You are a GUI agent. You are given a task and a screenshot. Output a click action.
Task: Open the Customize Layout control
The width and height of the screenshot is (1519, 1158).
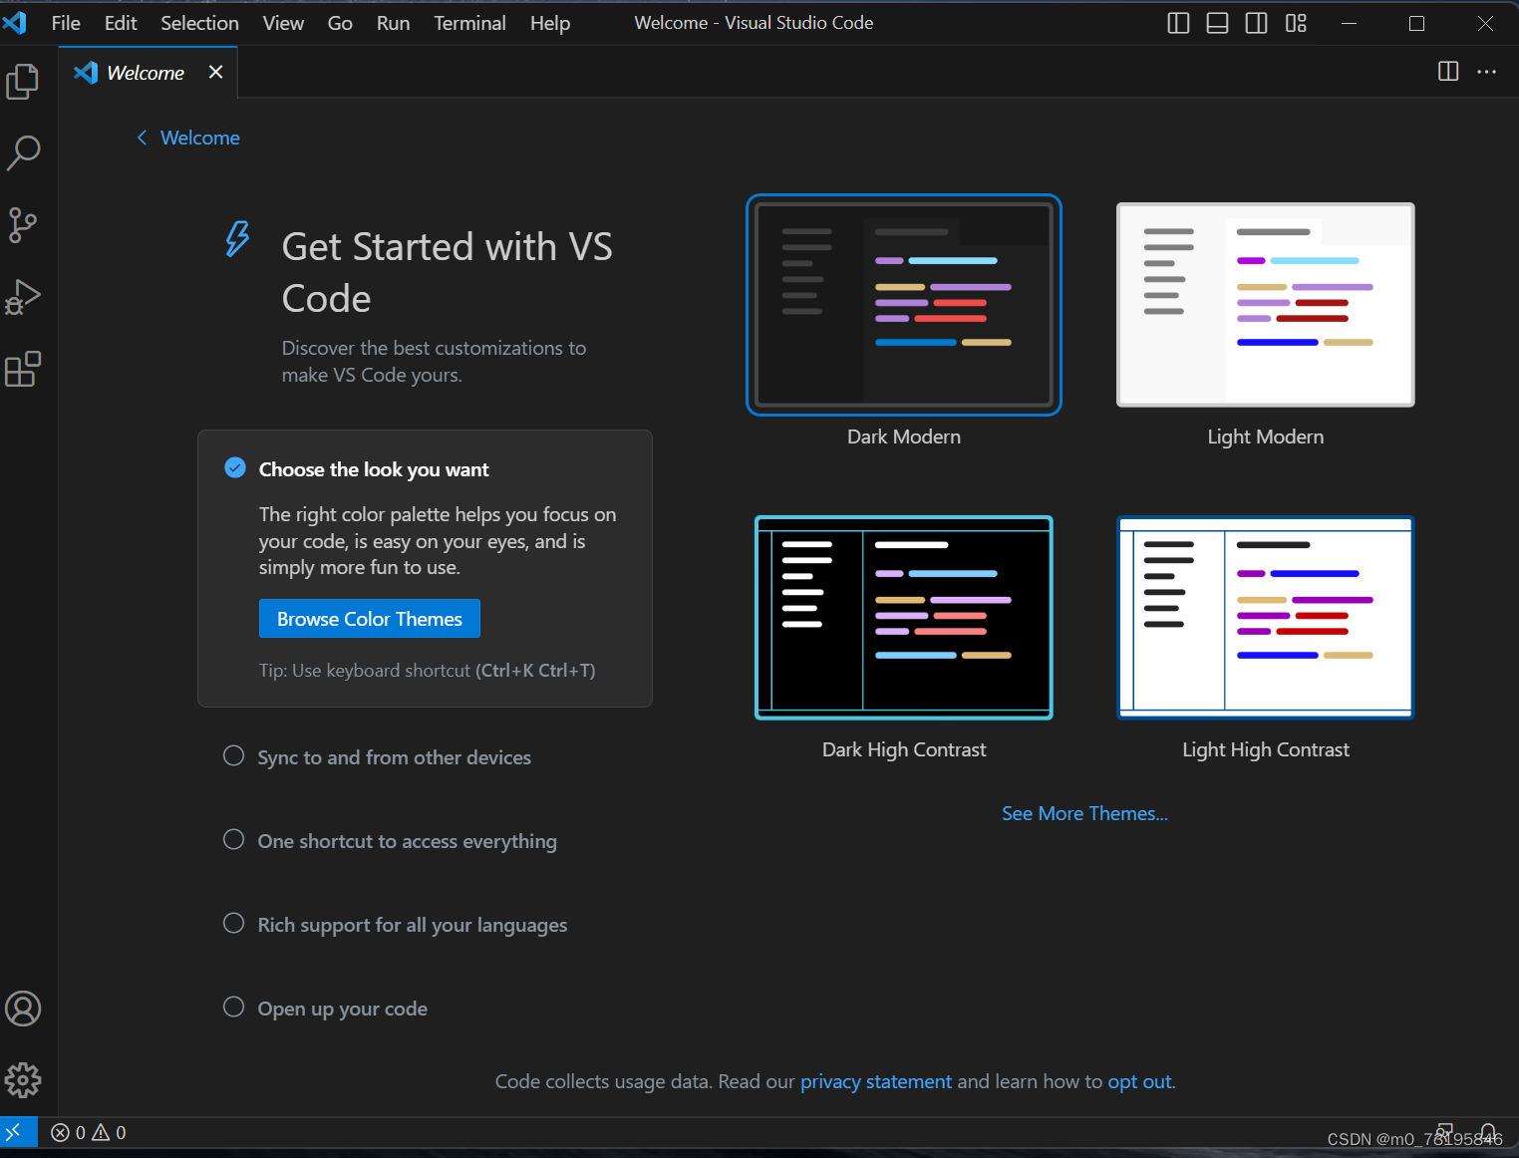point(1295,22)
